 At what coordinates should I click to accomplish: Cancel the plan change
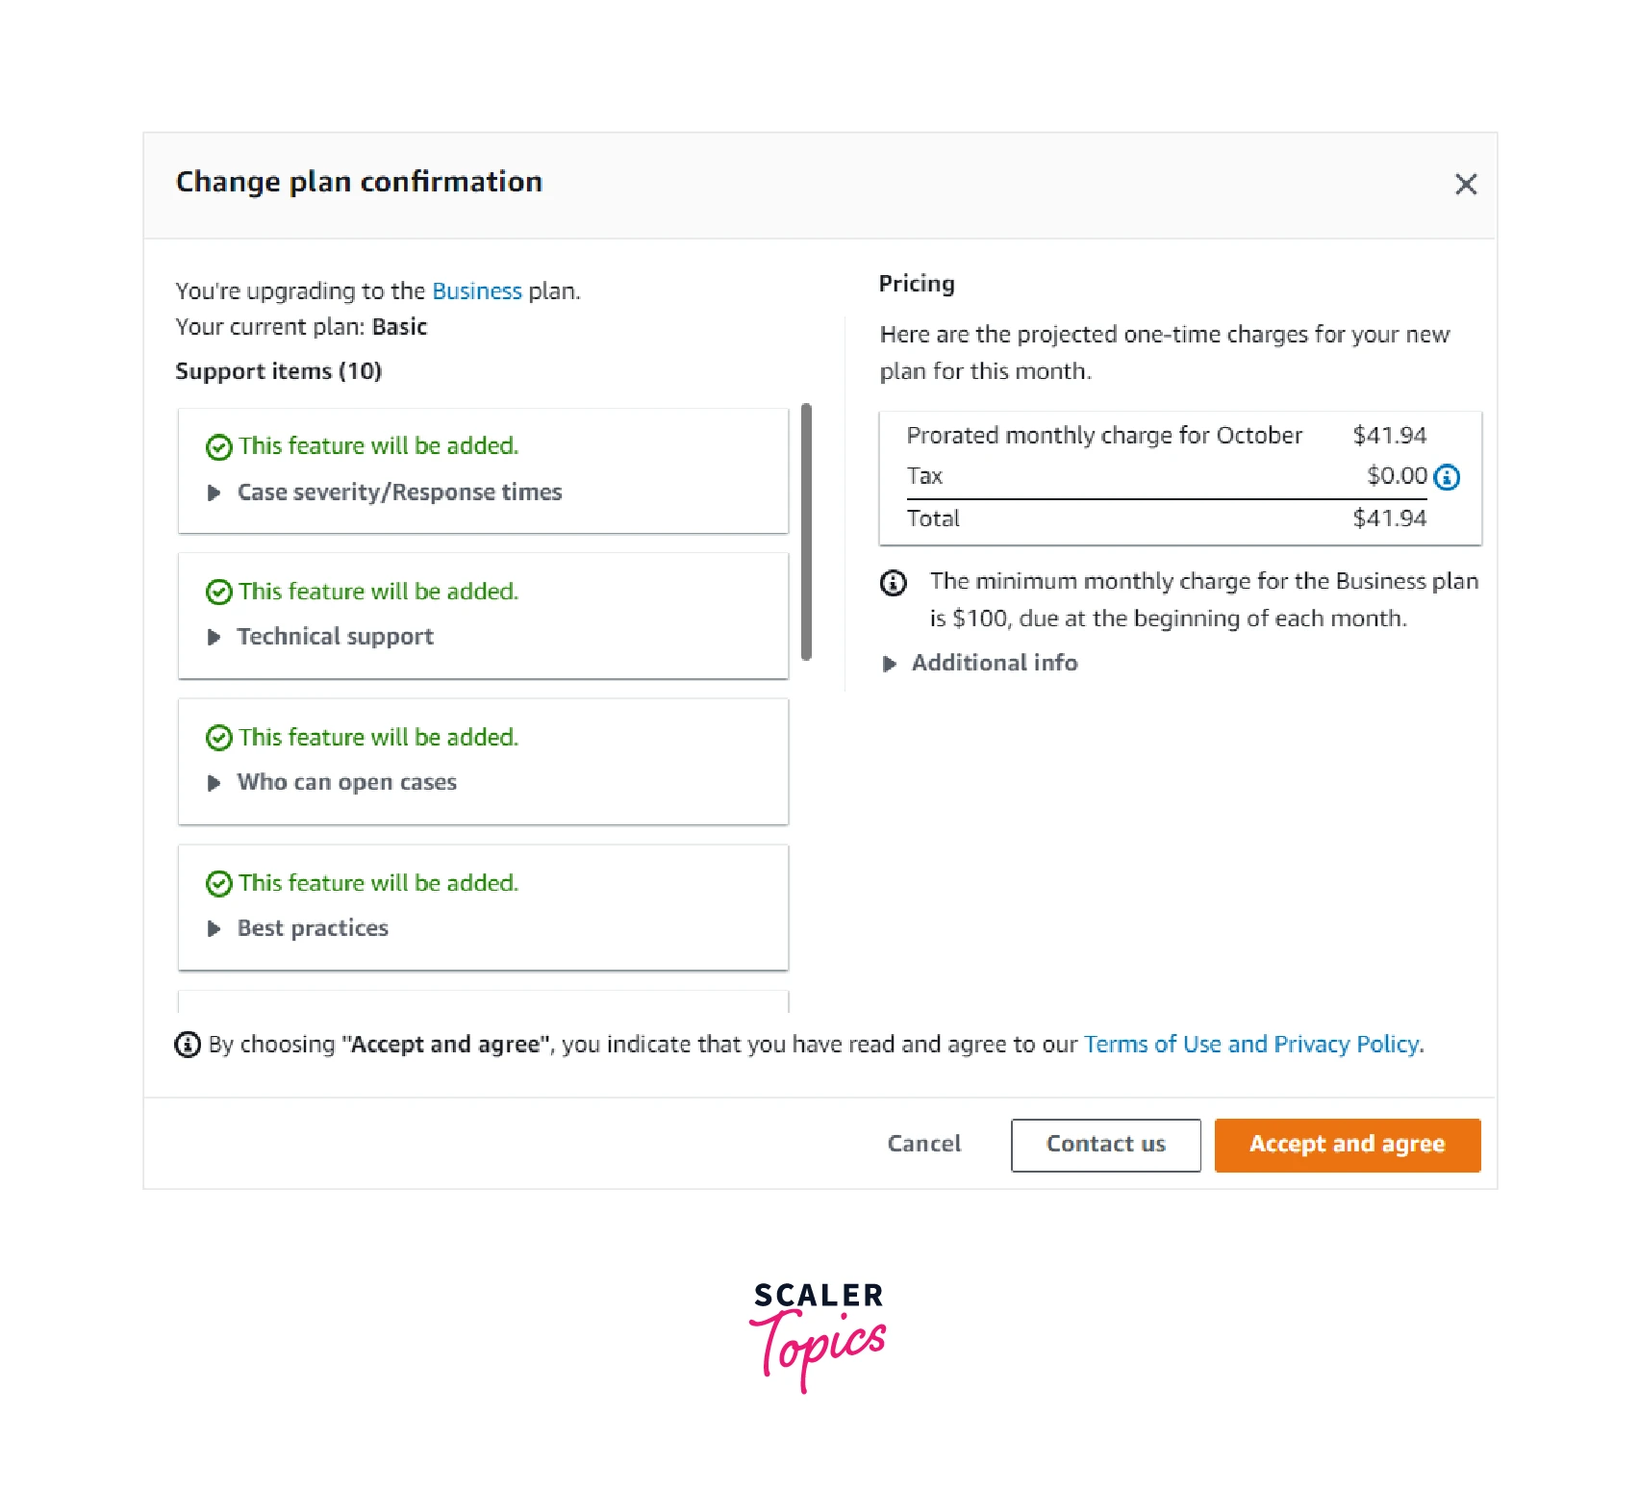coord(923,1145)
